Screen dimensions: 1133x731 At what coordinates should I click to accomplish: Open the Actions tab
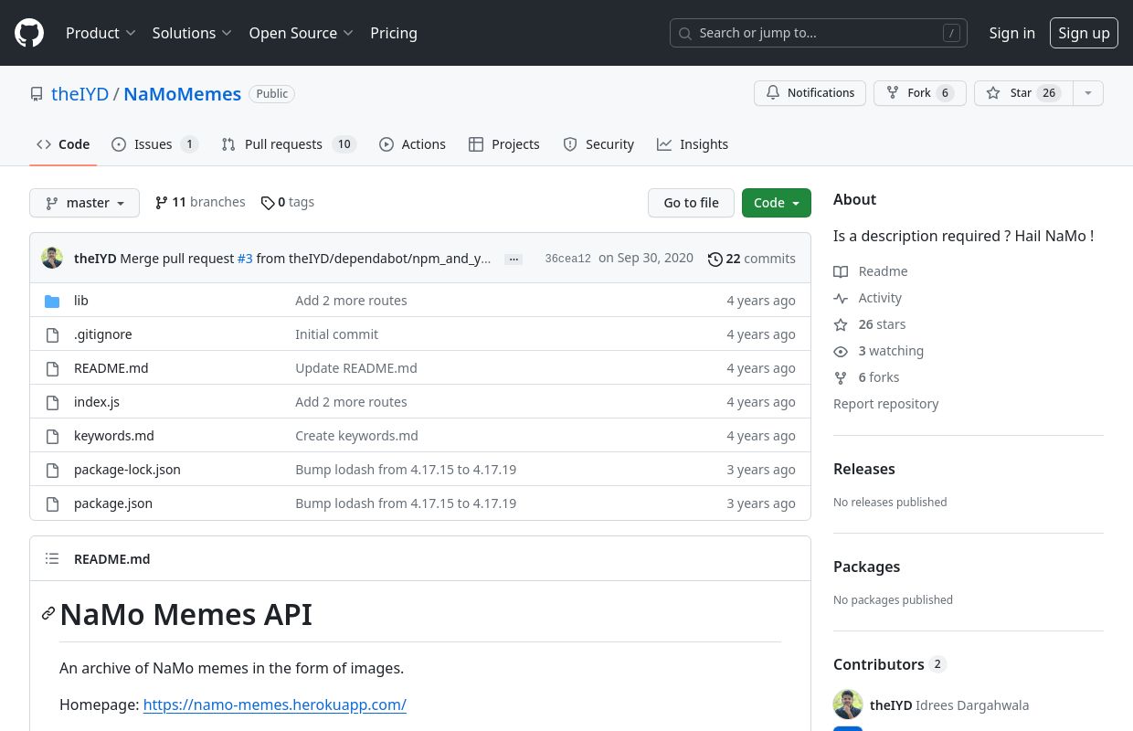coord(412,144)
